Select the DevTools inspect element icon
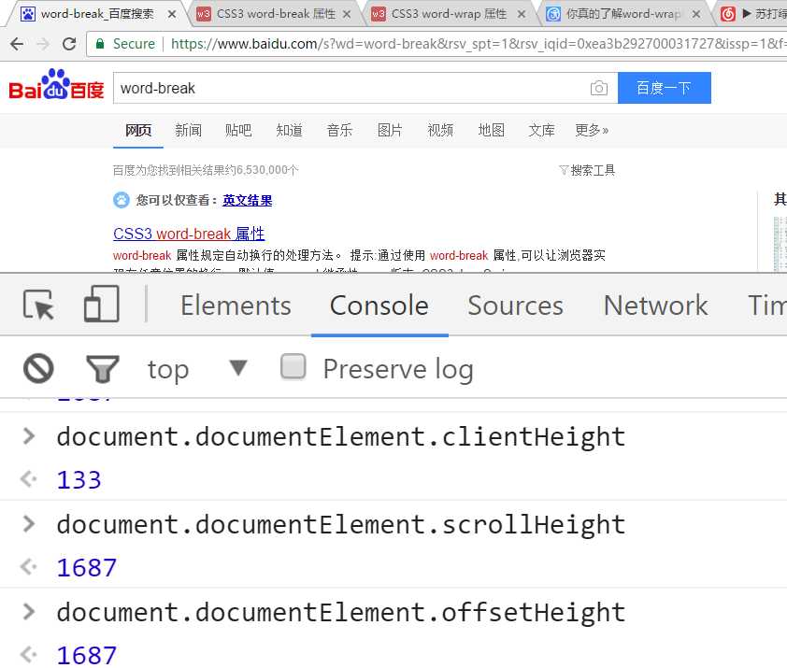This screenshot has width=787, height=668. click(x=38, y=305)
